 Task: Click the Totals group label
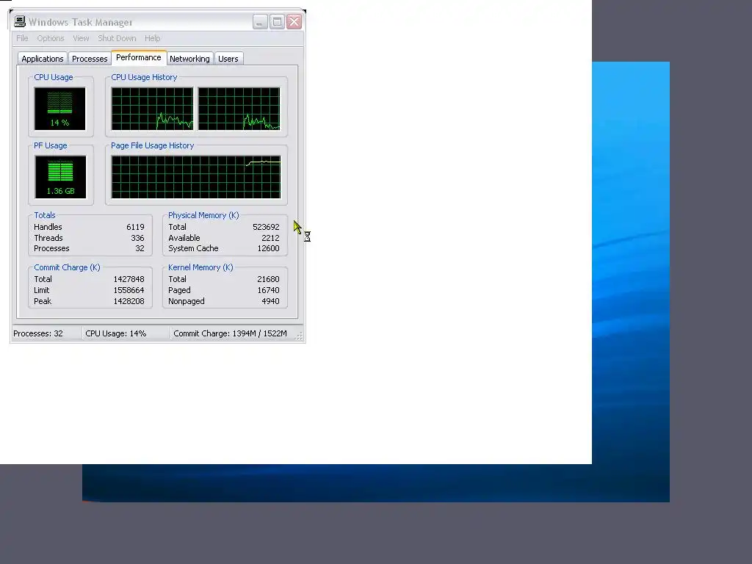pyautogui.click(x=45, y=215)
